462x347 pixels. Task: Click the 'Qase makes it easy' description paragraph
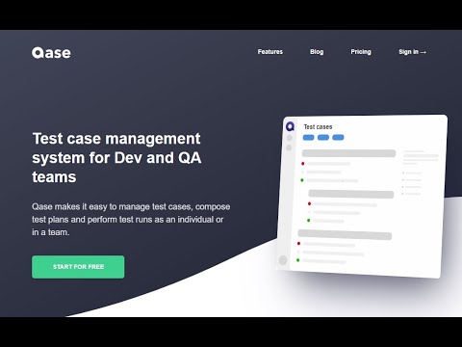pos(131,220)
